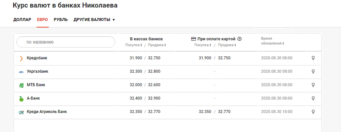Open map pin for Кредобанк
This screenshot has width=341, height=132.
pyautogui.click(x=313, y=58)
